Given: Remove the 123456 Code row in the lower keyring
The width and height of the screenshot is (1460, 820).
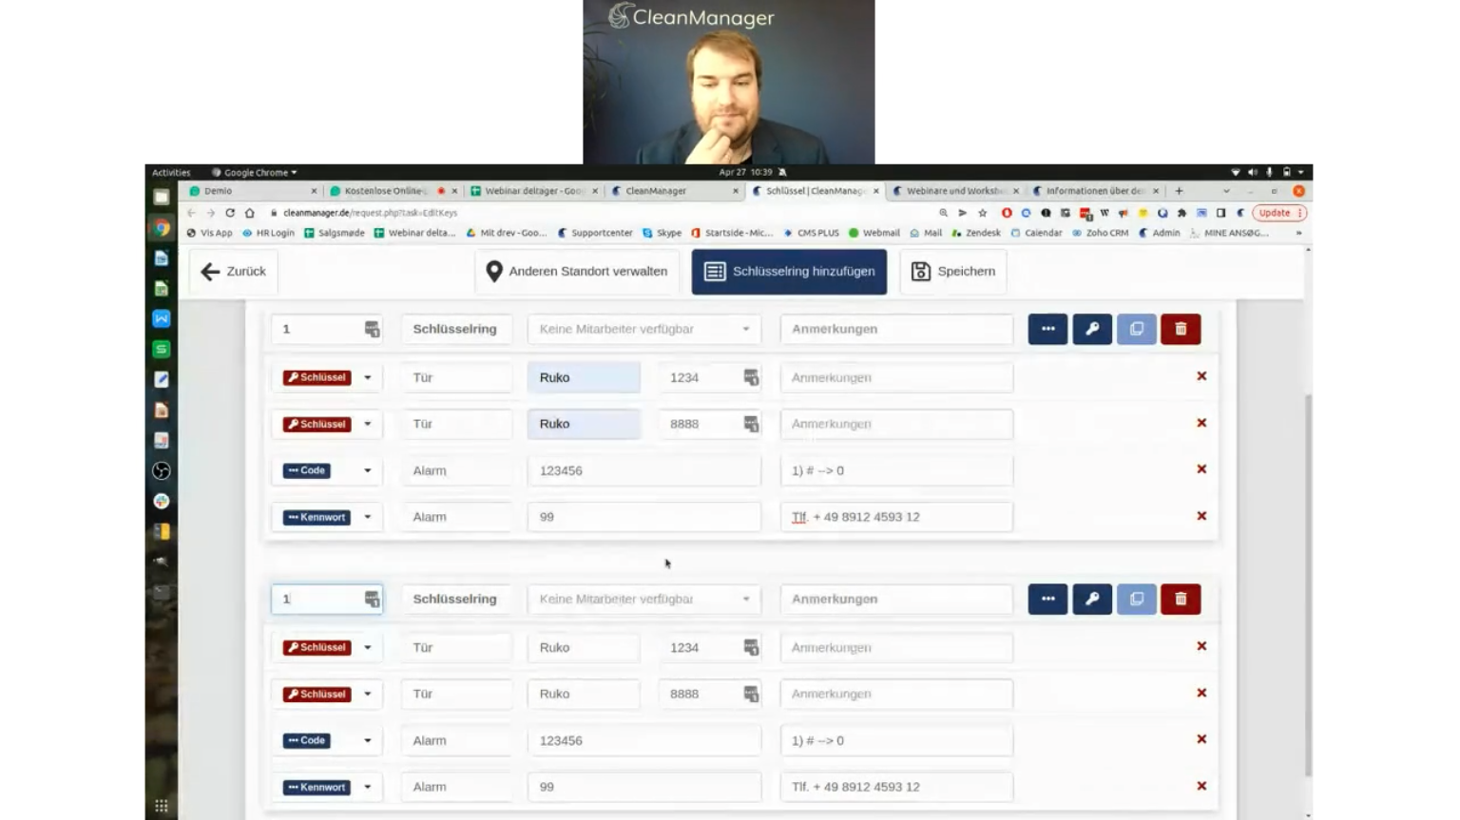Looking at the screenshot, I should (1201, 739).
